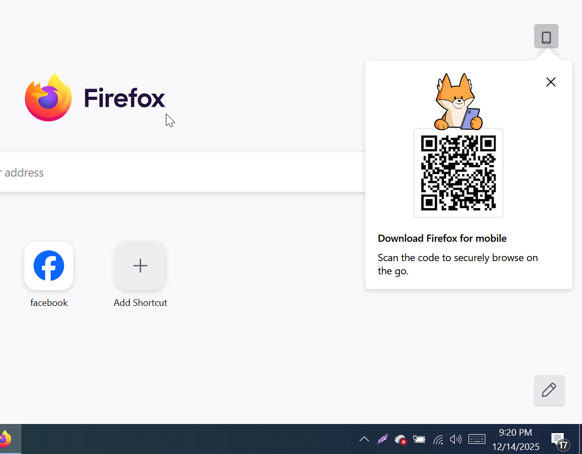Open the notification center with 17 notifications
The image size is (582, 454).
560,441
